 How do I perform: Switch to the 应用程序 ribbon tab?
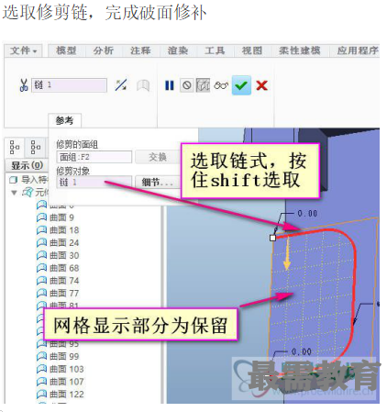coord(357,50)
